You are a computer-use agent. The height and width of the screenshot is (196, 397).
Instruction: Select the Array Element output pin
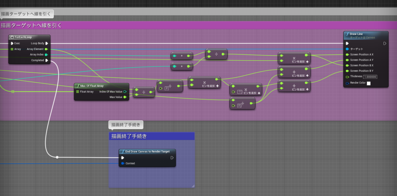pyautogui.click(x=46, y=49)
